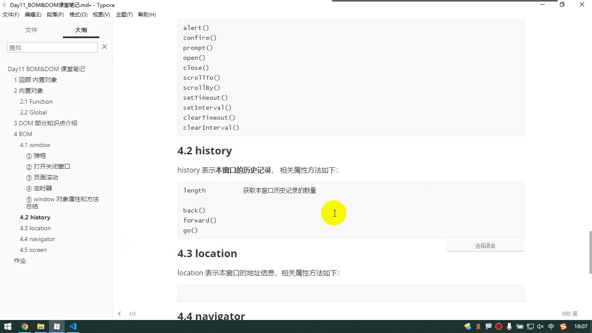Click the back arrow to hide the sidebar
This screenshot has width=592, height=333.
pos(119,313)
